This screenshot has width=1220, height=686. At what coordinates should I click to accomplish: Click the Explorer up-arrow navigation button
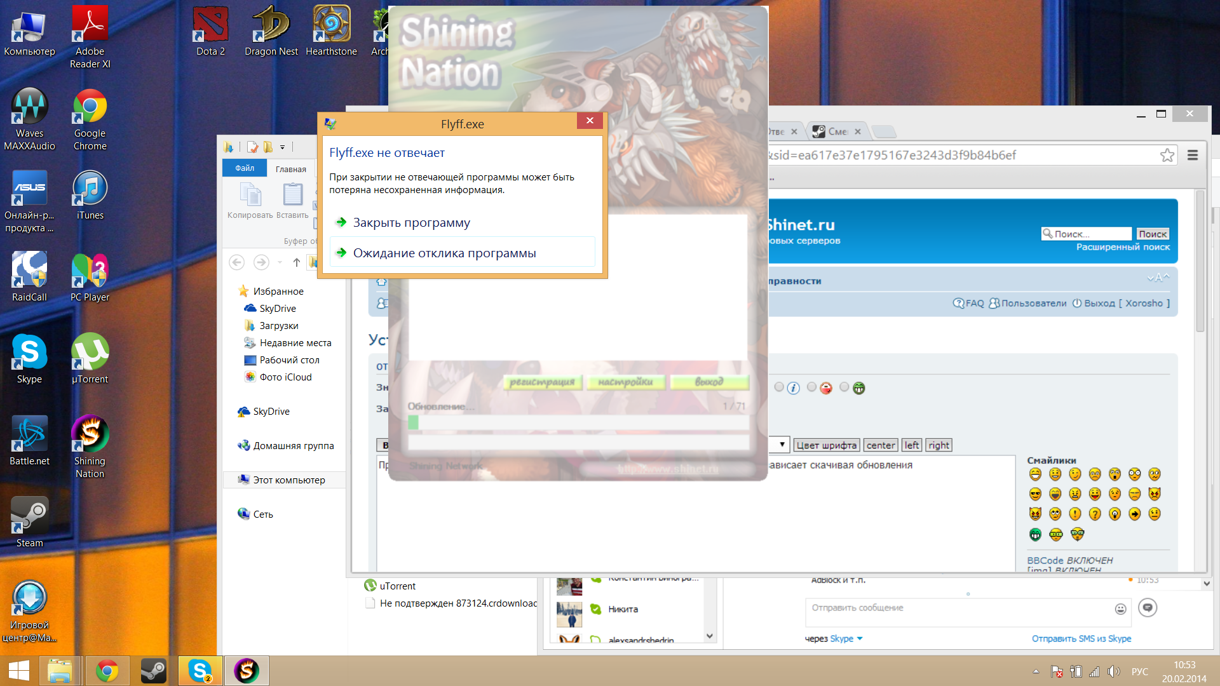[x=296, y=262]
